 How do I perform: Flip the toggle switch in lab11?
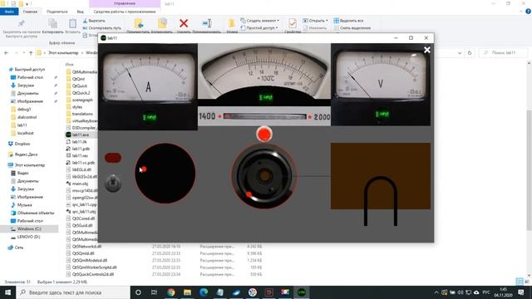coord(113,184)
